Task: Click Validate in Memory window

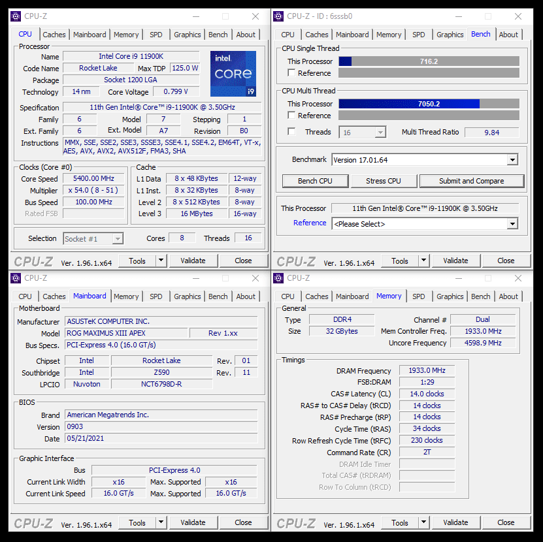Action: point(455,522)
